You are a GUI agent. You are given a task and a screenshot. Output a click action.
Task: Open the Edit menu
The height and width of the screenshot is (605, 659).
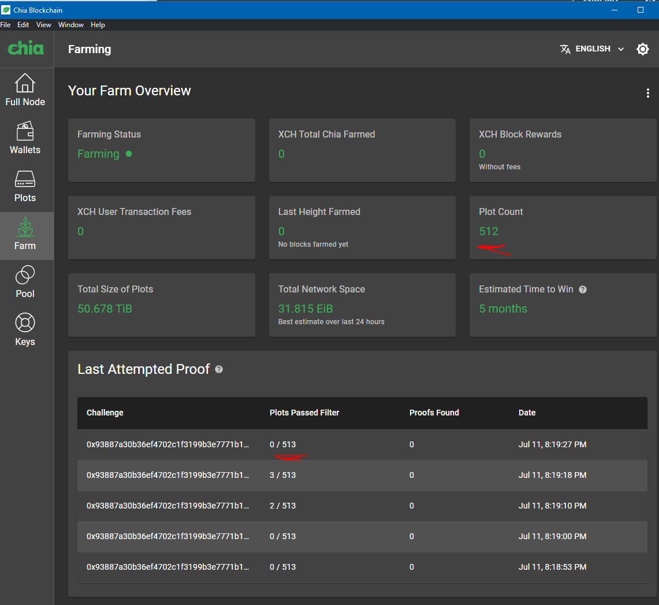tap(23, 25)
